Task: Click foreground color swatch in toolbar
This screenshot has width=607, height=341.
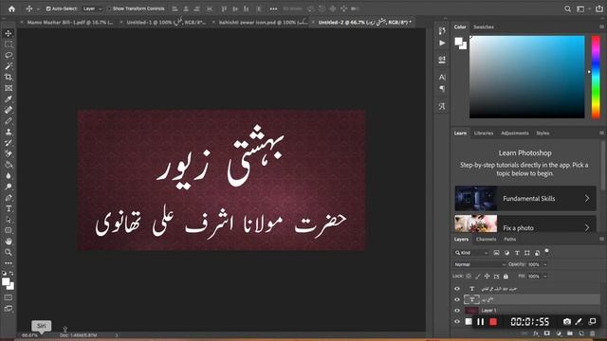Action: 6,282
